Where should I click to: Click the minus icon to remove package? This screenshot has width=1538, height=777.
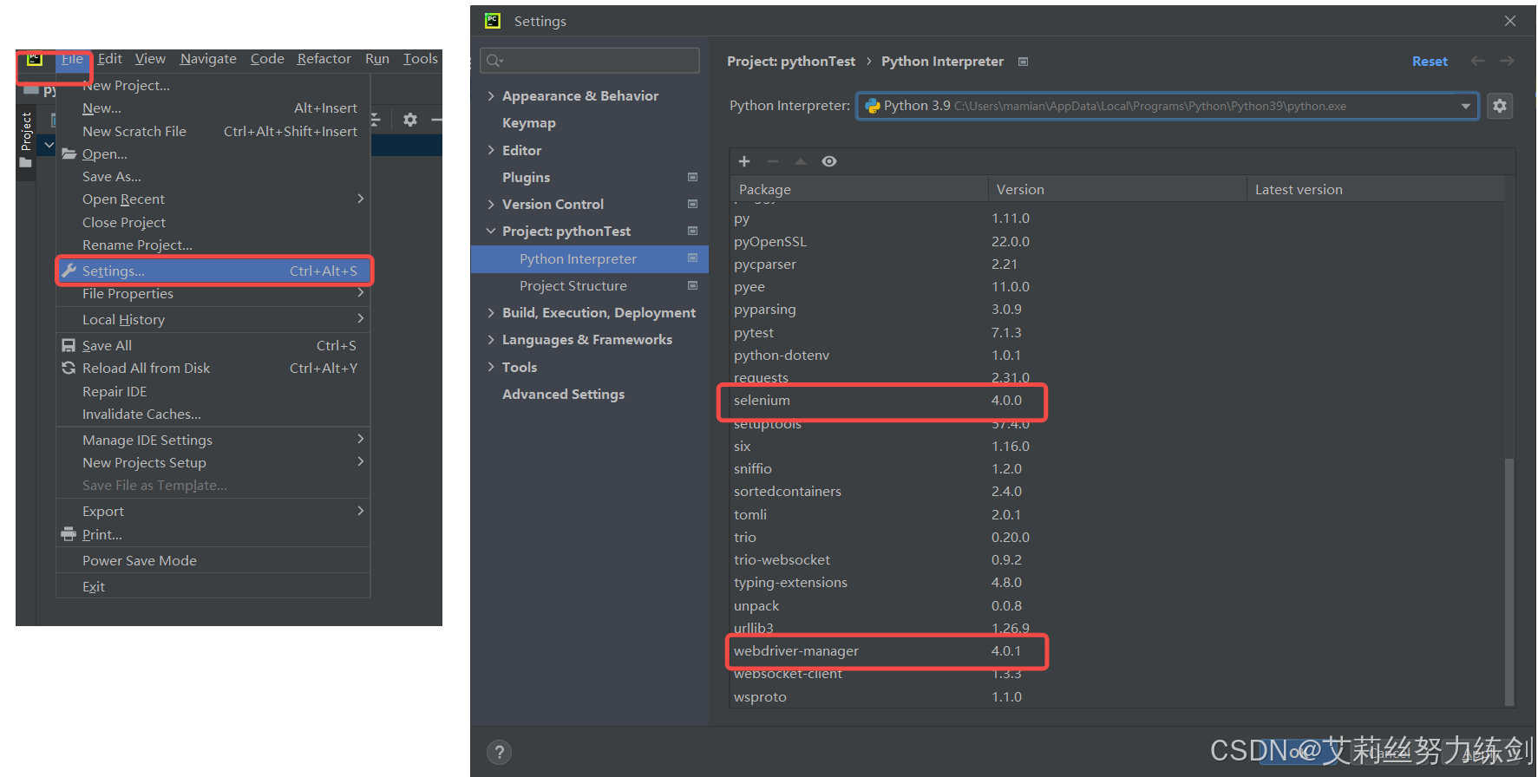773,161
